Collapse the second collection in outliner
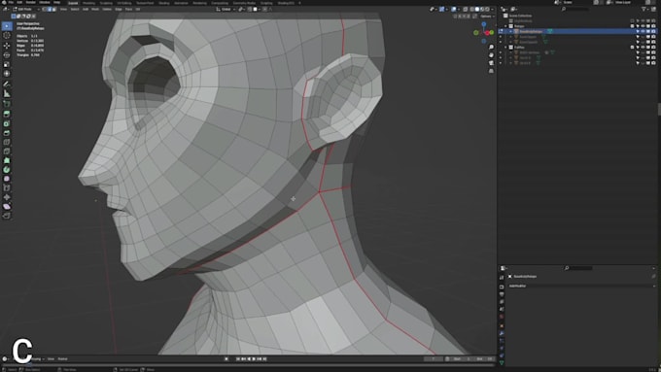 pyautogui.click(x=505, y=48)
